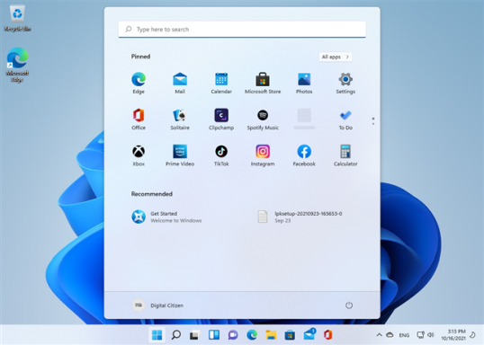Image resolution: width=484 pixels, height=345 pixels.
Task: Launch the Mail app
Action: [180, 83]
